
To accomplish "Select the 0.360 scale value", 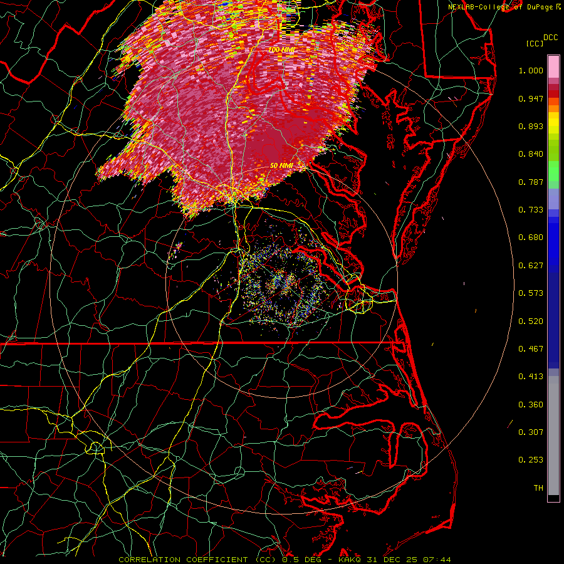I will pos(531,405).
